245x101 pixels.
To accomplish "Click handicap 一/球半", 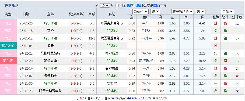I will click(146, 38).
